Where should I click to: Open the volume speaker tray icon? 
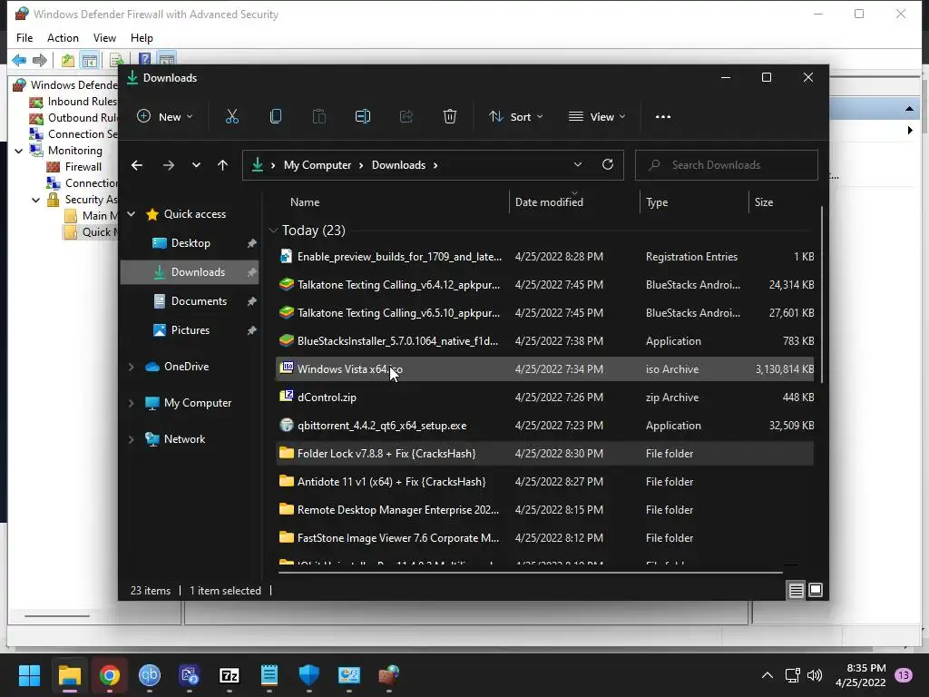pos(815,675)
